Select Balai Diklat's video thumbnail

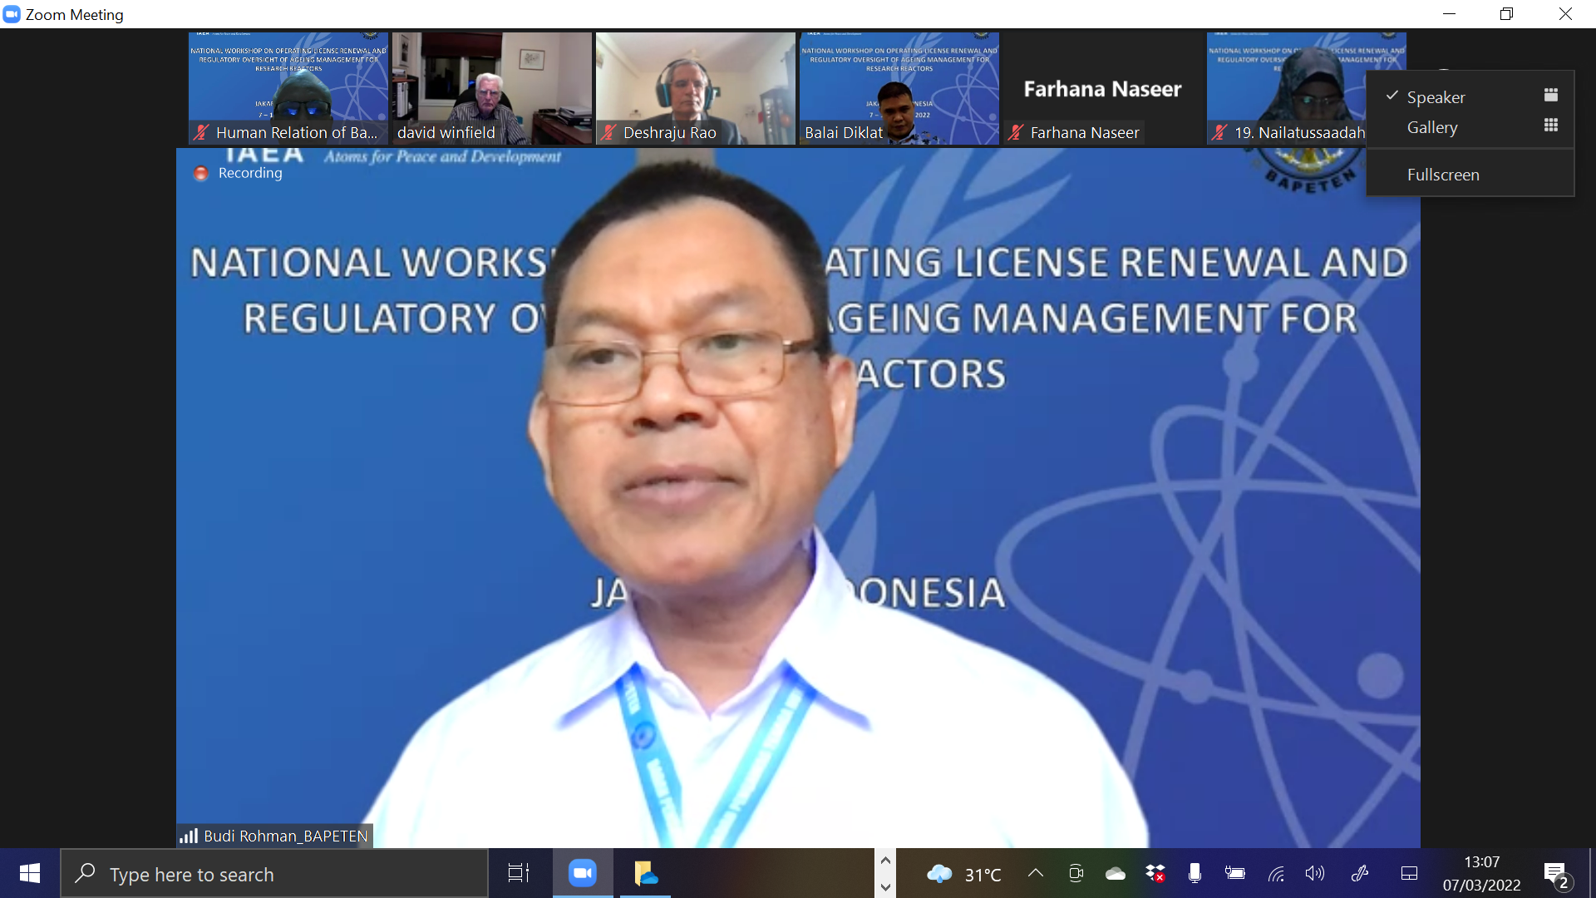899,88
